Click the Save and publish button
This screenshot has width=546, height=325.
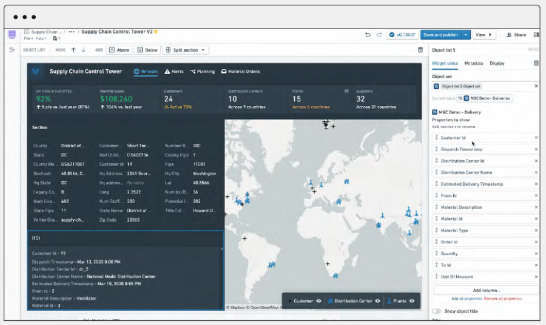(x=441, y=35)
